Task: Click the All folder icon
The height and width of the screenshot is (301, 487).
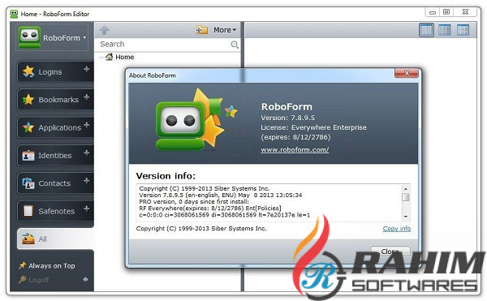Action: (28, 239)
